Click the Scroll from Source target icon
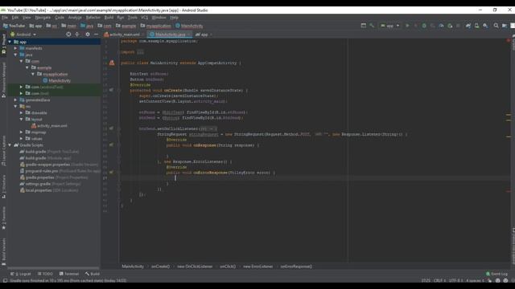Image resolution: width=515 pixels, height=289 pixels. pos(68,34)
